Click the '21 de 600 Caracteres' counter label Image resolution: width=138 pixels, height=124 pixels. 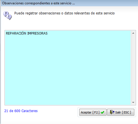(x=21, y=111)
